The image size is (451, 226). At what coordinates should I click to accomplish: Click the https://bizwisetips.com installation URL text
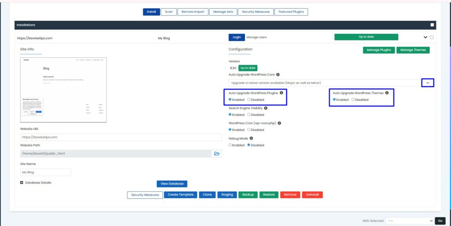[35, 38]
